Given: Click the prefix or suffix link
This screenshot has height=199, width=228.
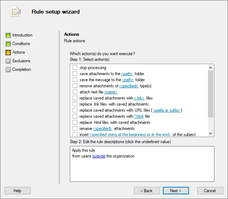Looking at the screenshot, I should (166, 110).
